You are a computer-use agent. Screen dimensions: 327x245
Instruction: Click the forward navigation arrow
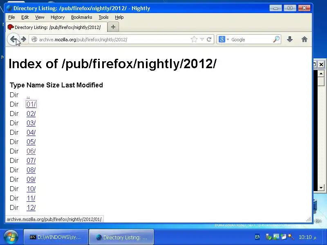[x=24, y=39]
